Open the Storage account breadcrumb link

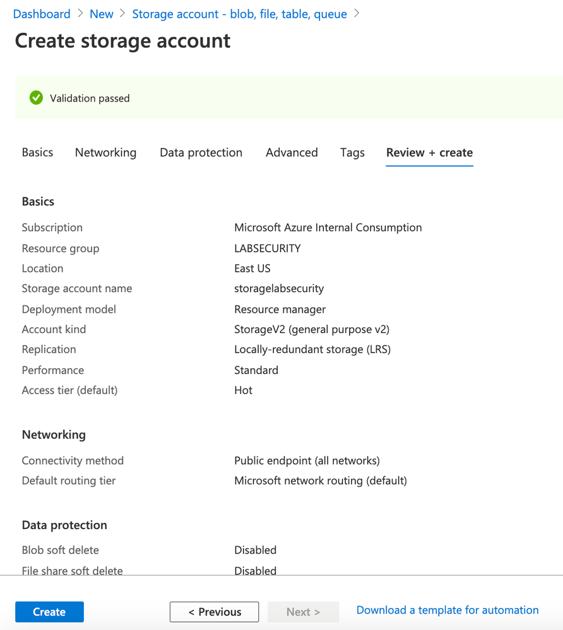coord(239,14)
